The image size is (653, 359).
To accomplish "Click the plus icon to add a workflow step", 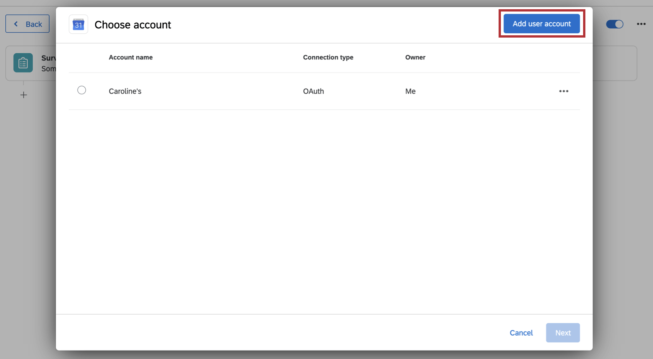I will pos(23,95).
